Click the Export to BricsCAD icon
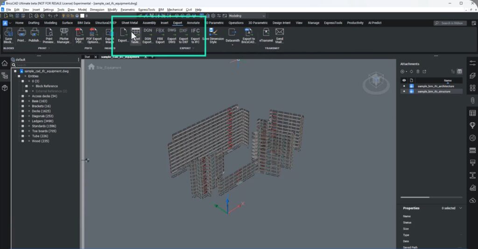 (x=248, y=35)
